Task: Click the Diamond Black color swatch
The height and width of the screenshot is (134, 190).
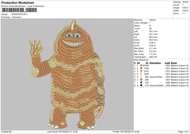Action: coord(141,85)
